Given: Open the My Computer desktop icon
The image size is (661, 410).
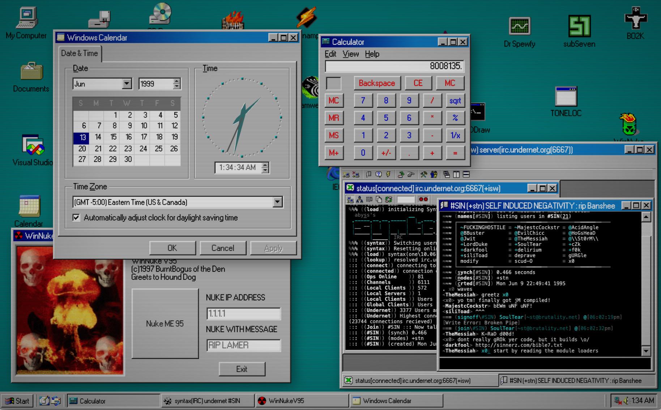Looking at the screenshot, I should click(x=26, y=22).
